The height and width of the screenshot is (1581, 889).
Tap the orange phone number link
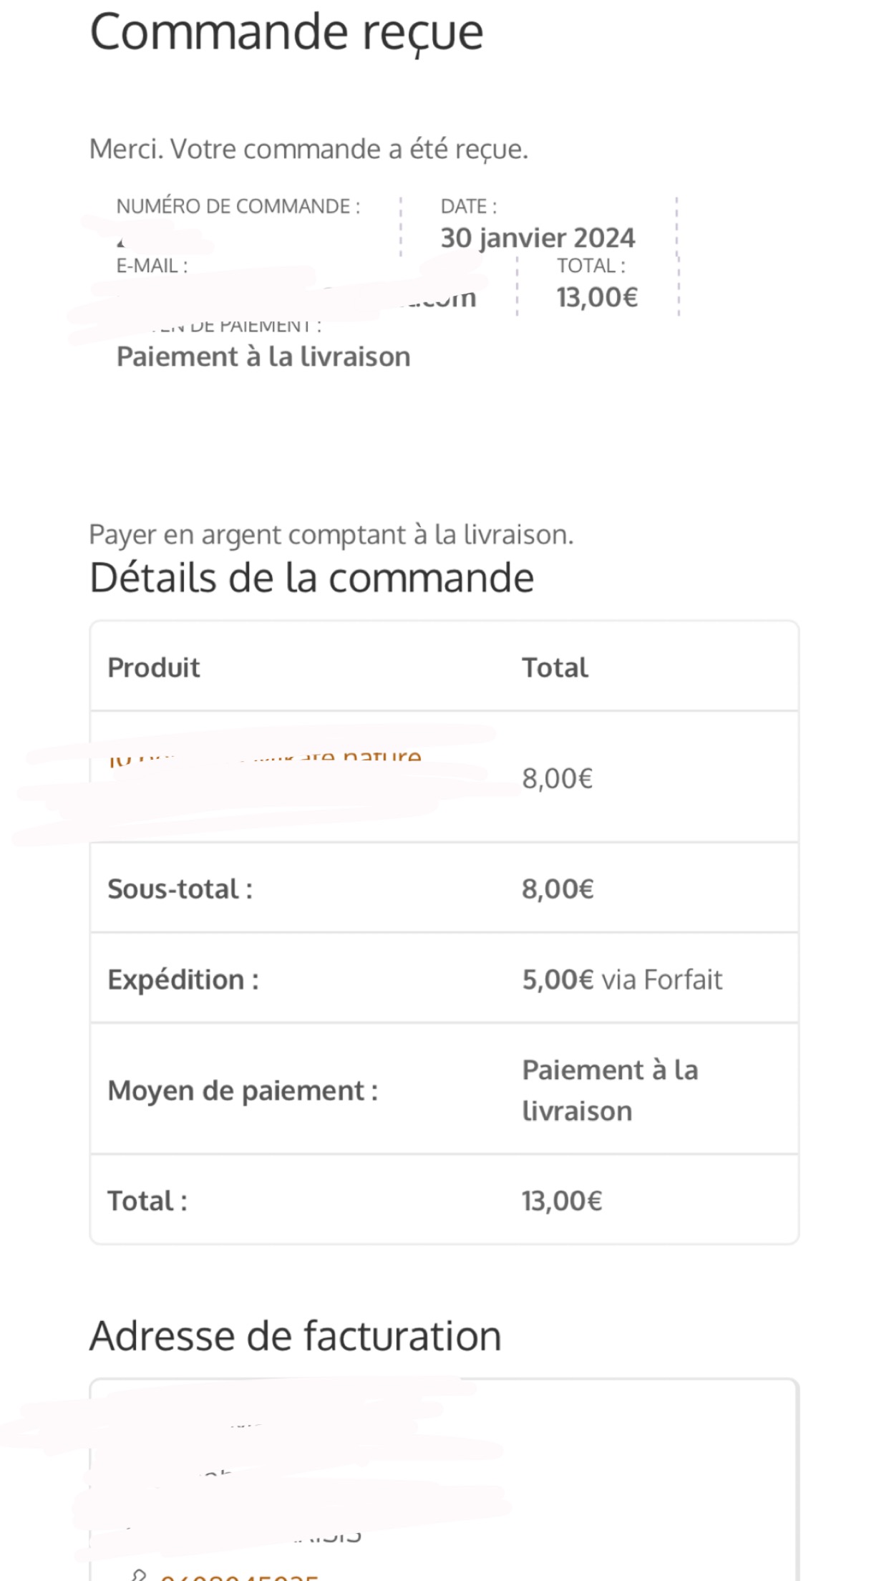[x=240, y=1576]
